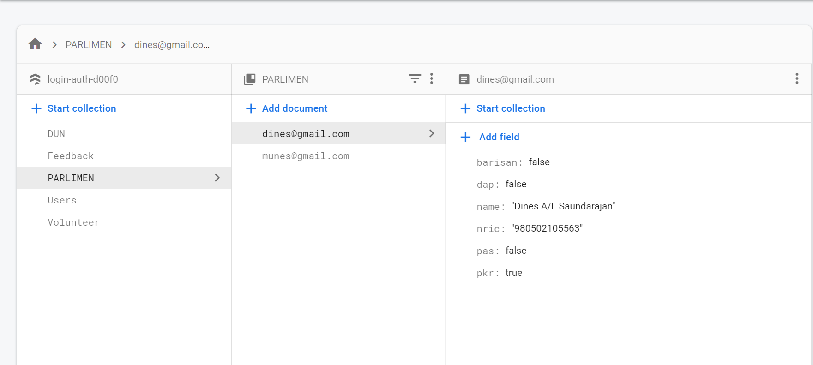
Task: Click the database icon beside login-auth-d00f0
Action: [35, 79]
